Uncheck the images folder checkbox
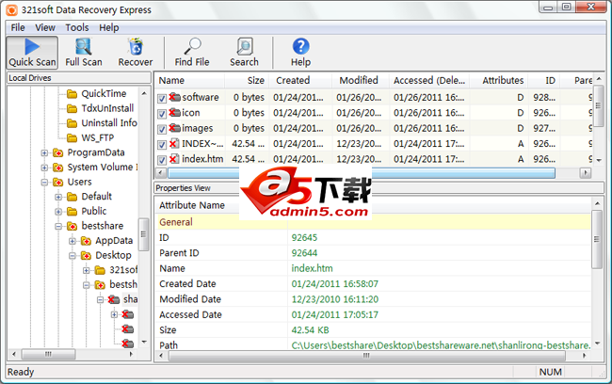This screenshot has width=612, height=384. (x=162, y=129)
